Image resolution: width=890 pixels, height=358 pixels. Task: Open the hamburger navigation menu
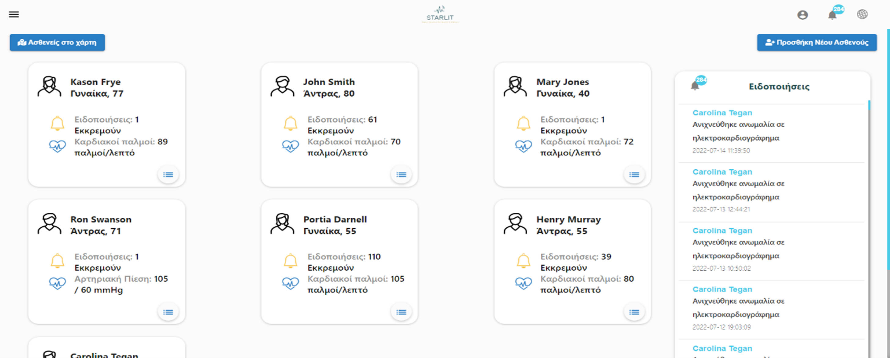[14, 14]
